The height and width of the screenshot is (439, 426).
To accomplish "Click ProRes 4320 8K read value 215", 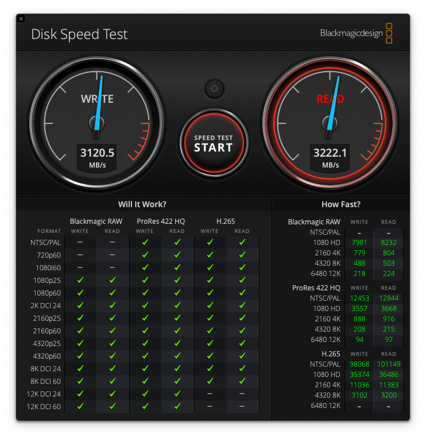I will [x=389, y=329].
